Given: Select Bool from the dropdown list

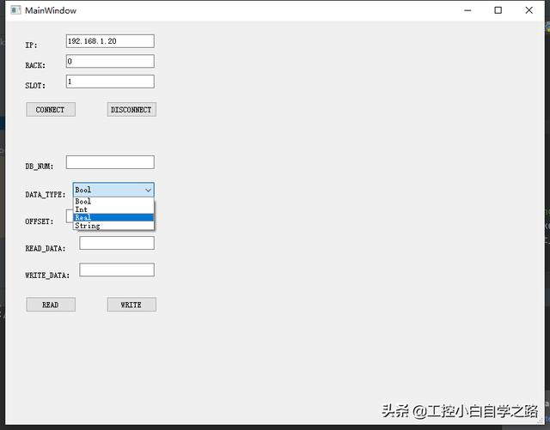Looking at the screenshot, I should pos(113,201).
